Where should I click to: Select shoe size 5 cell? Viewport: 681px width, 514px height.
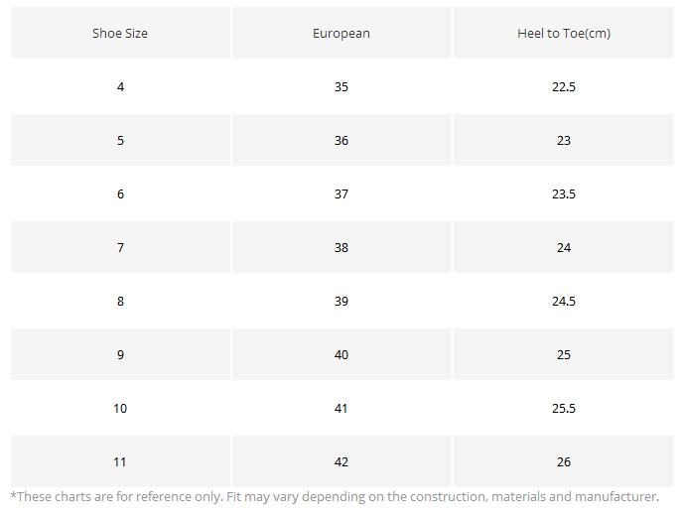coord(120,140)
